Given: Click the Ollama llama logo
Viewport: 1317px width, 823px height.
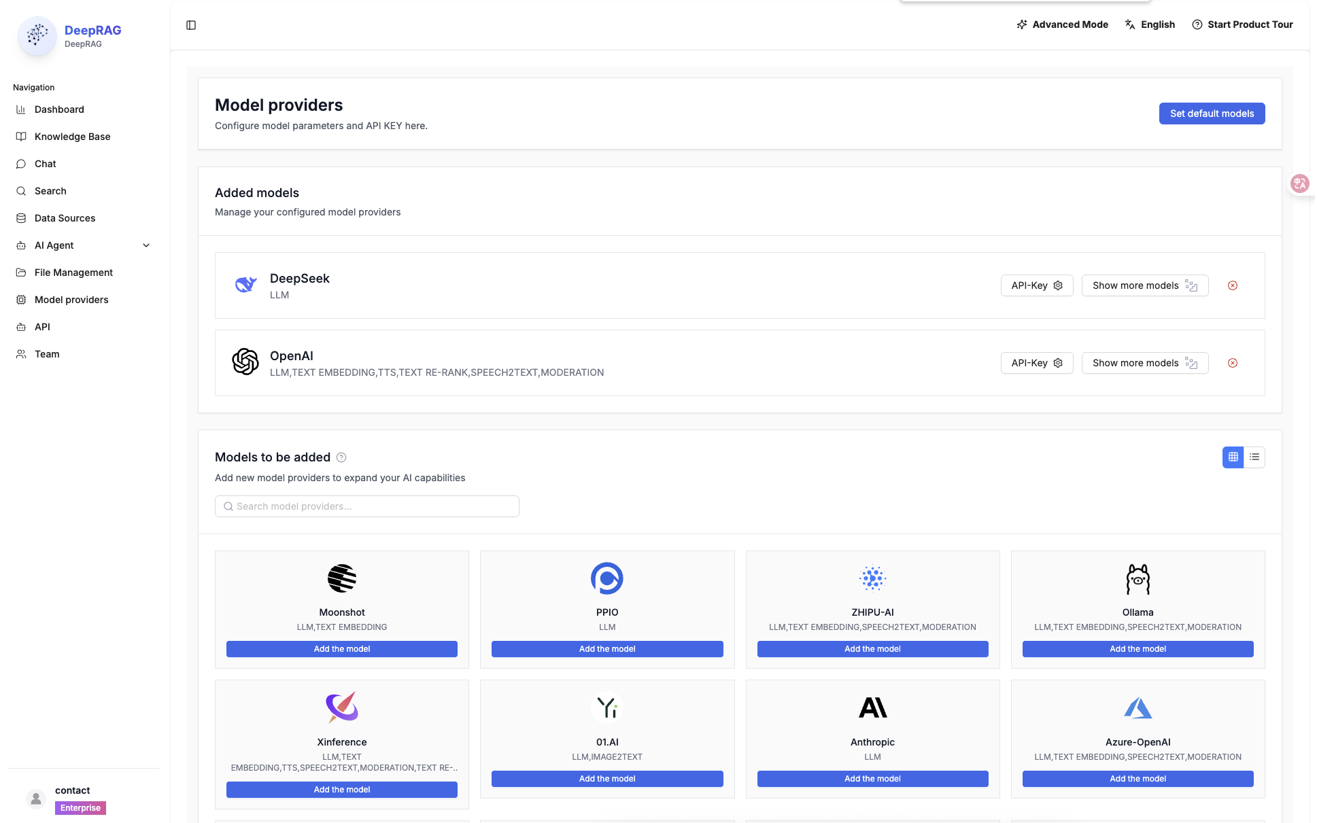Looking at the screenshot, I should [1138, 579].
